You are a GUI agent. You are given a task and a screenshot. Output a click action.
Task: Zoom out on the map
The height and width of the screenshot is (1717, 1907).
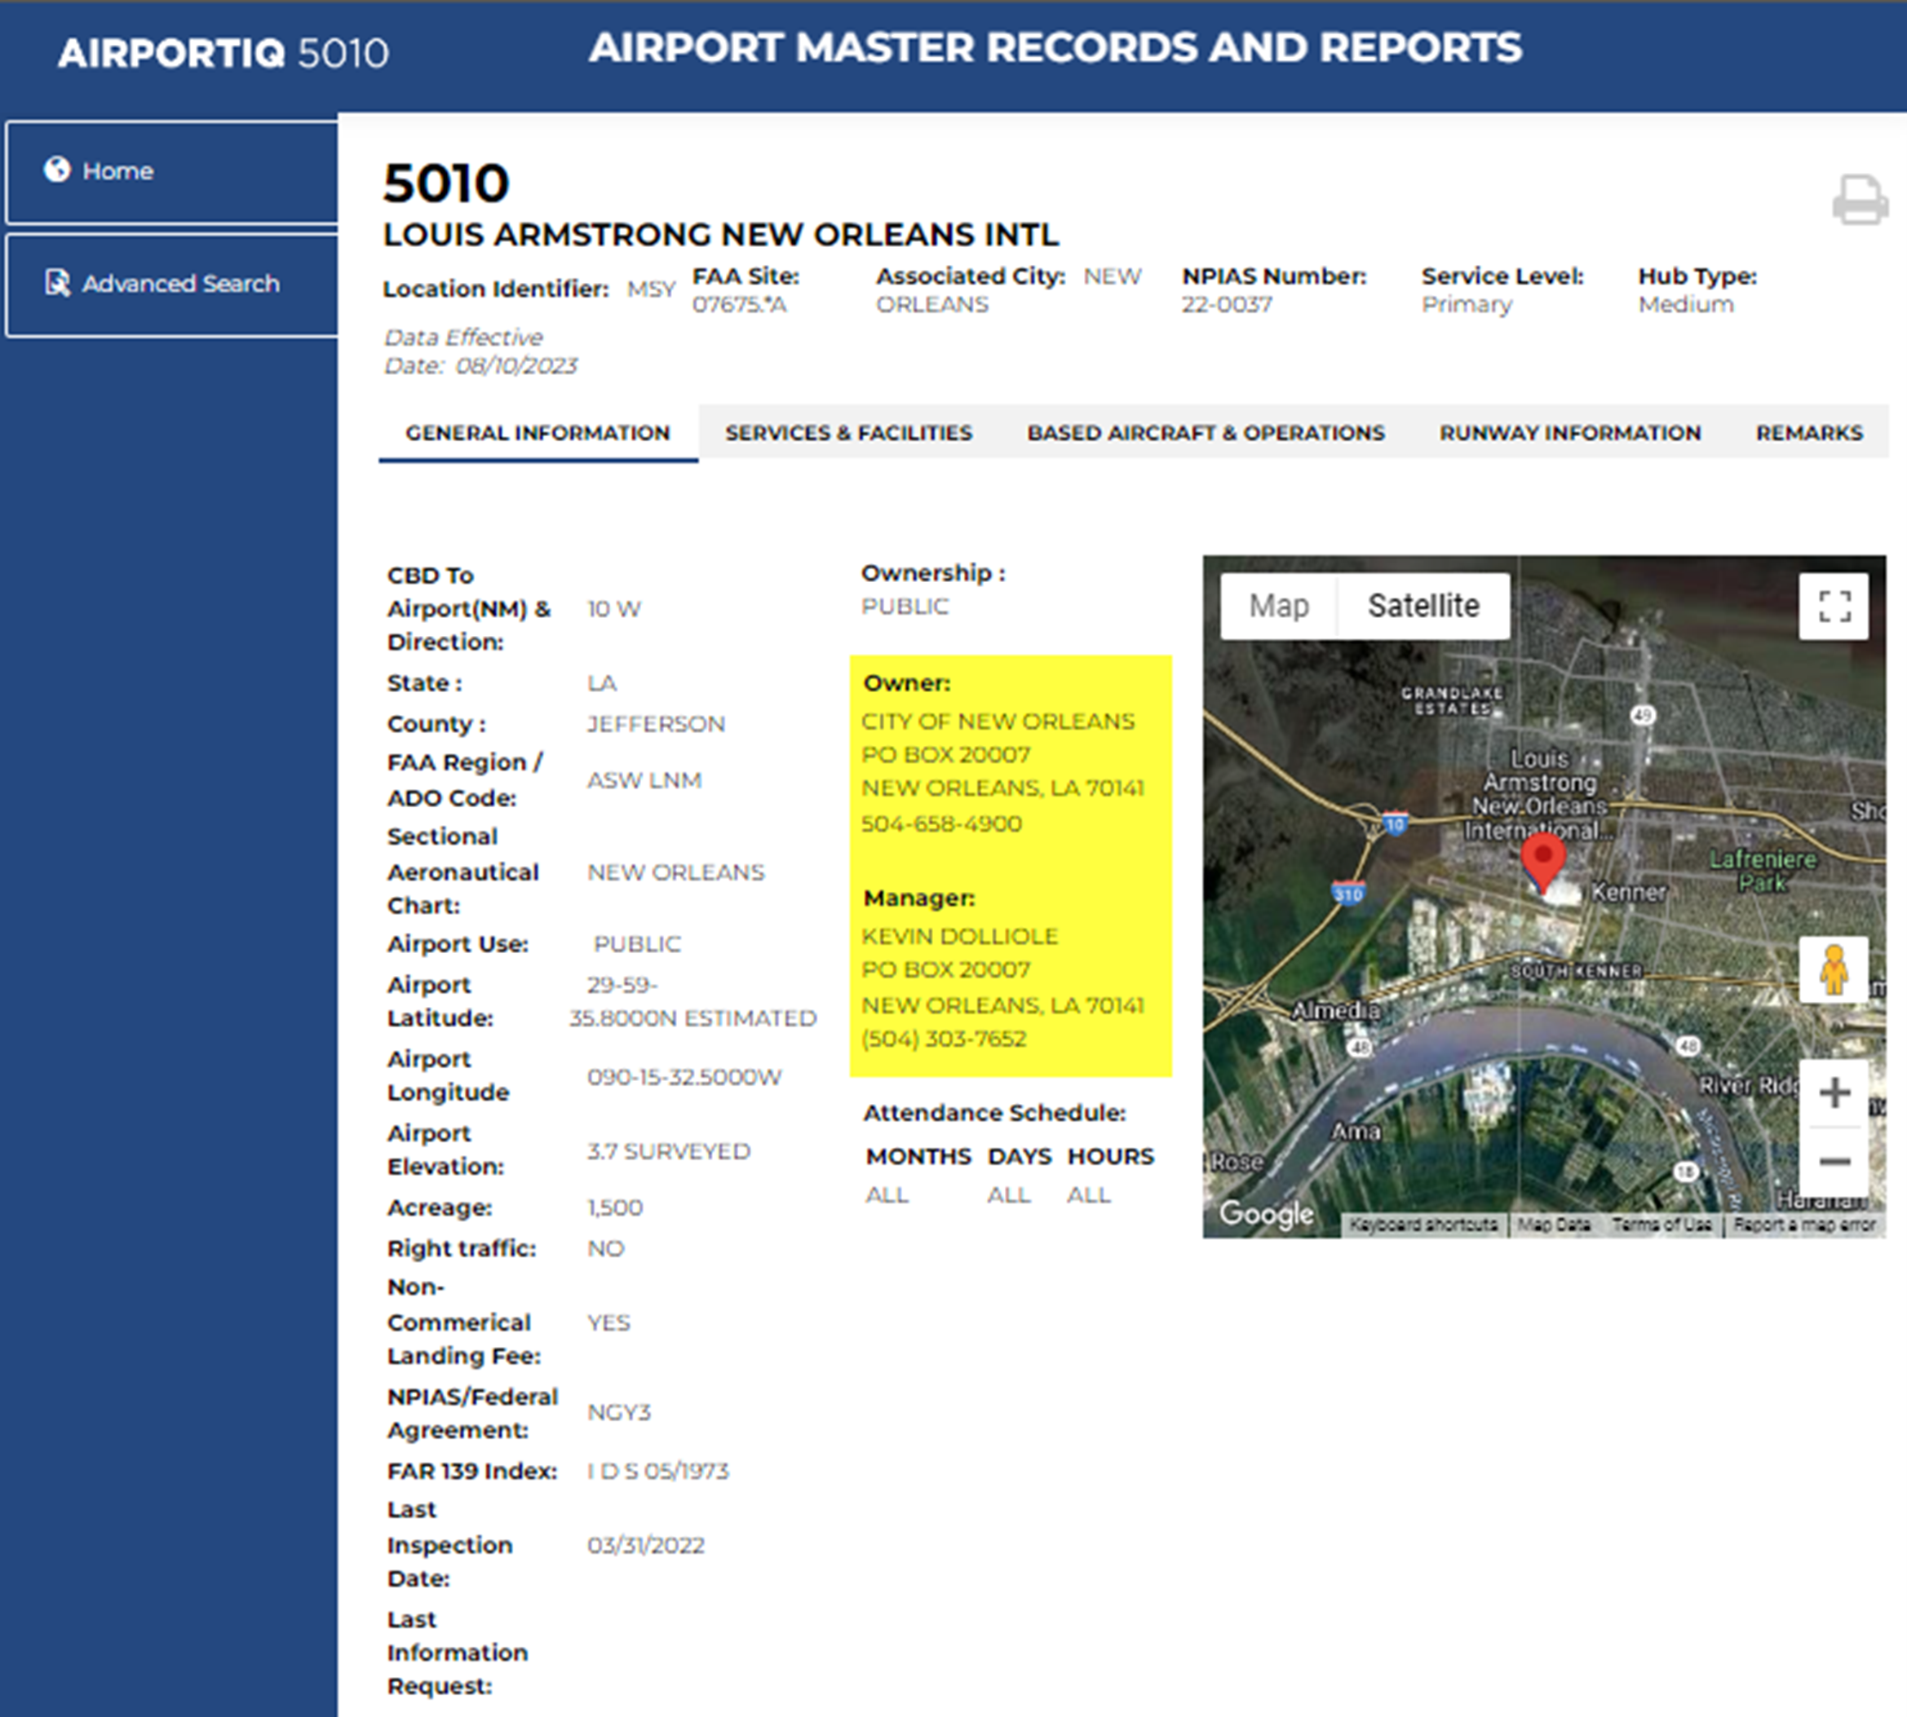(x=1834, y=1161)
